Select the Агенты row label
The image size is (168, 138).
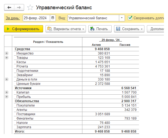(x=22, y=110)
